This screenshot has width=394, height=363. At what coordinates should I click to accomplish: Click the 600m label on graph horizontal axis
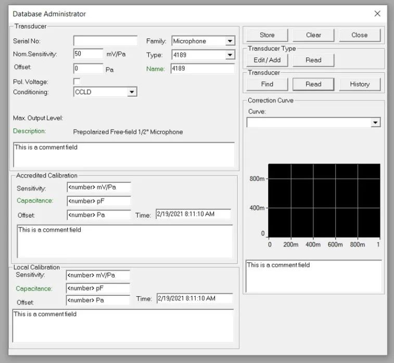pyautogui.click(x=335, y=245)
